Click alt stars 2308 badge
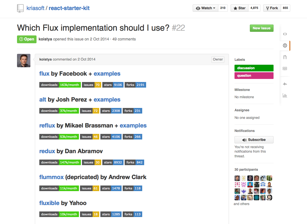 (111, 111)
